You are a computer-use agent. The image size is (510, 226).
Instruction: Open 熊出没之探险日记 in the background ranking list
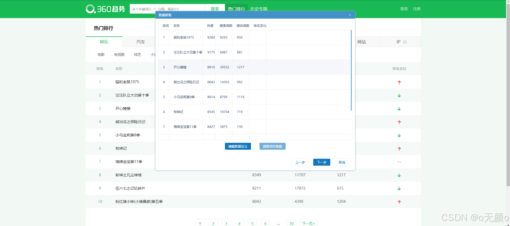[130, 122]
